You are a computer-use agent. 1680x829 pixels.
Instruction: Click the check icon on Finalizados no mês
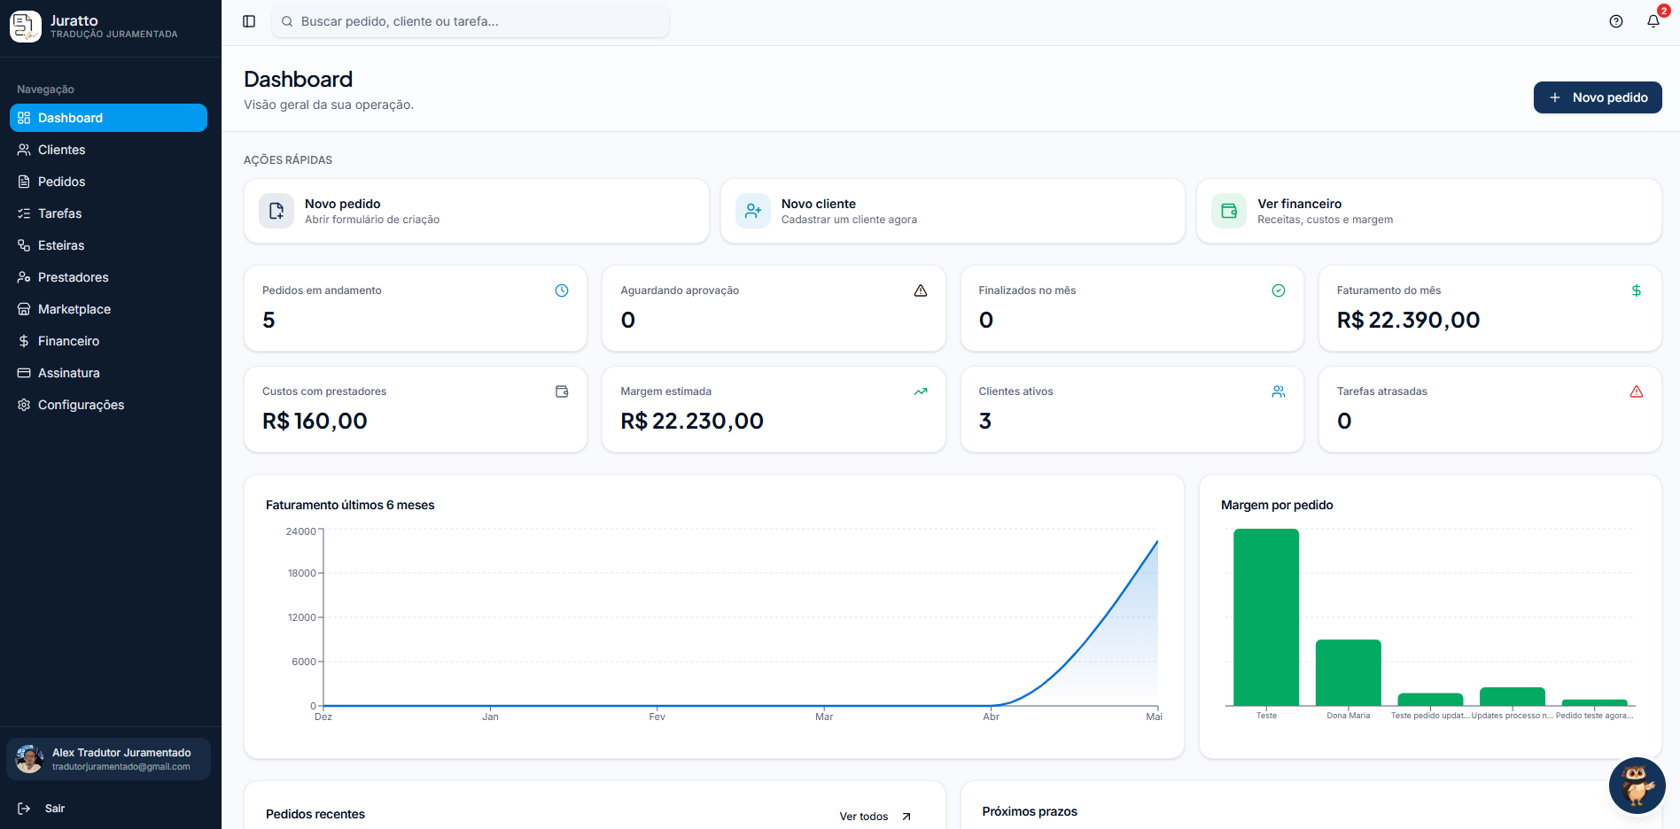tap(1279, 291)
